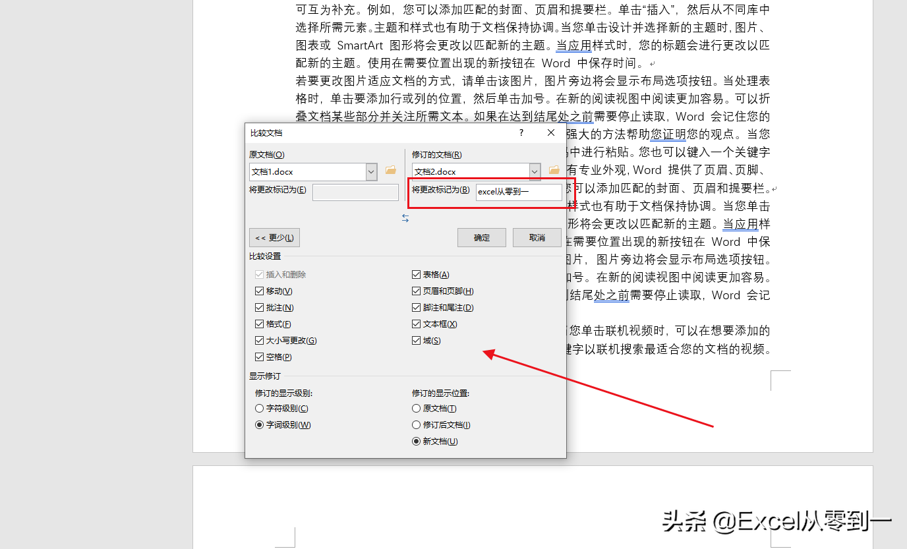
Task: Click folder icon to browse original document
Action: point(391,171)
